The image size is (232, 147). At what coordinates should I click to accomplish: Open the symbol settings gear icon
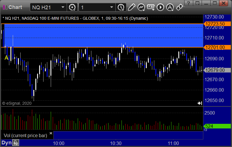[72, 8]
